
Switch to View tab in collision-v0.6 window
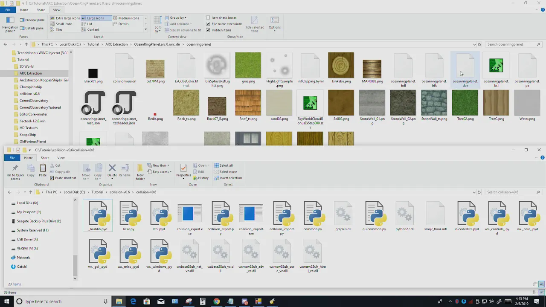[x=61, y=158]
